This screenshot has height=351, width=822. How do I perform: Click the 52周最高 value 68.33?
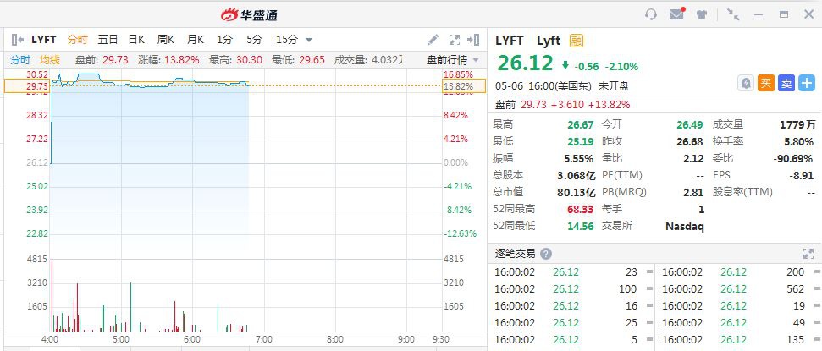581,209
